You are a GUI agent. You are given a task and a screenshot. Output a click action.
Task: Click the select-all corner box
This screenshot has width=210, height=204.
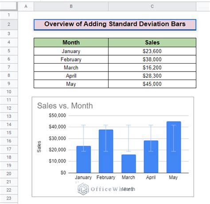tap(9, 6)
